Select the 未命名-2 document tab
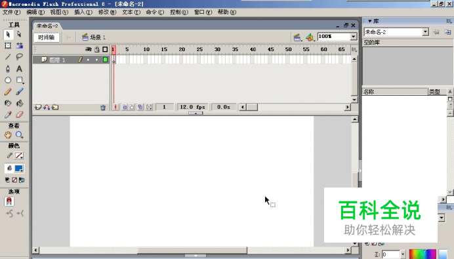454x259 pixels. tap(47, 26)
